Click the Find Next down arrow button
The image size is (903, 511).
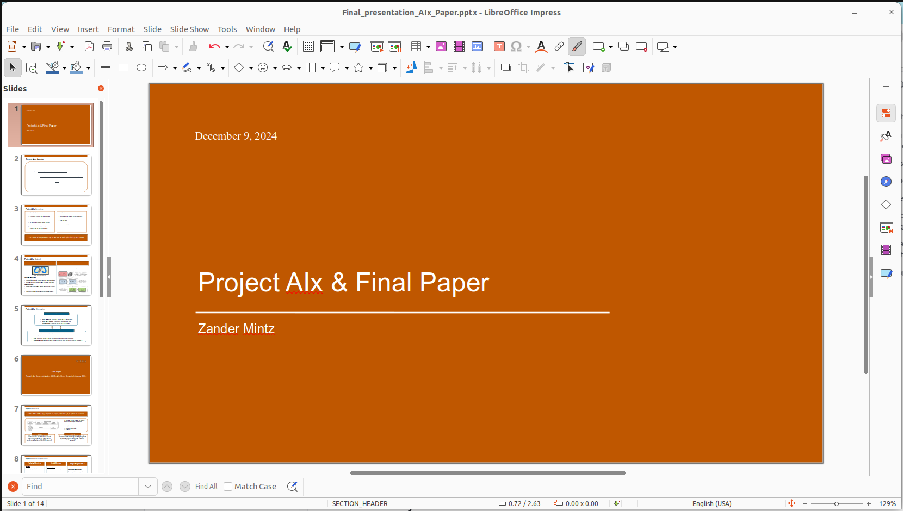[185, 487]
